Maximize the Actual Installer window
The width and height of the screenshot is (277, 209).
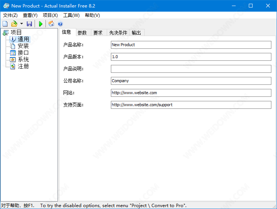[x=251, y=6]
